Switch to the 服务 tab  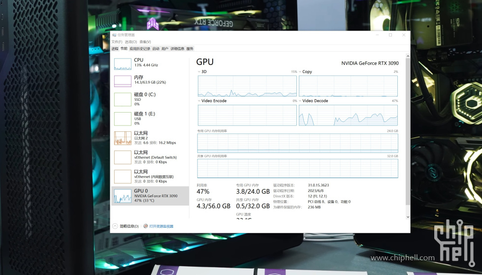(190, 49)
